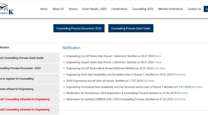
Task: Open Here link for Round 1 Cut-off Ranks
Action: (x=158, y=56)
